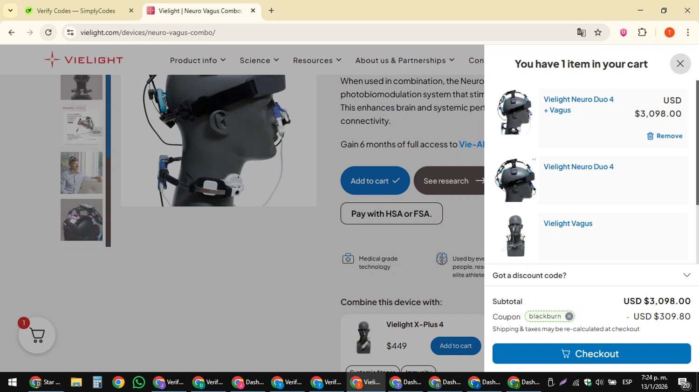Screen dimensions: 699x392
Task: Open taskbar clock and date
Action: 654,382
